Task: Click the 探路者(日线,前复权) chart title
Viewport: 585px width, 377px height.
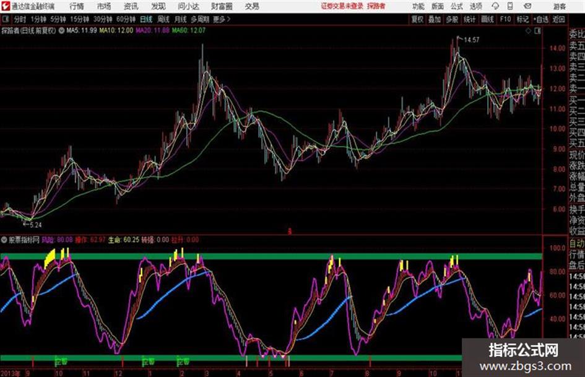Action: [28, 30]
